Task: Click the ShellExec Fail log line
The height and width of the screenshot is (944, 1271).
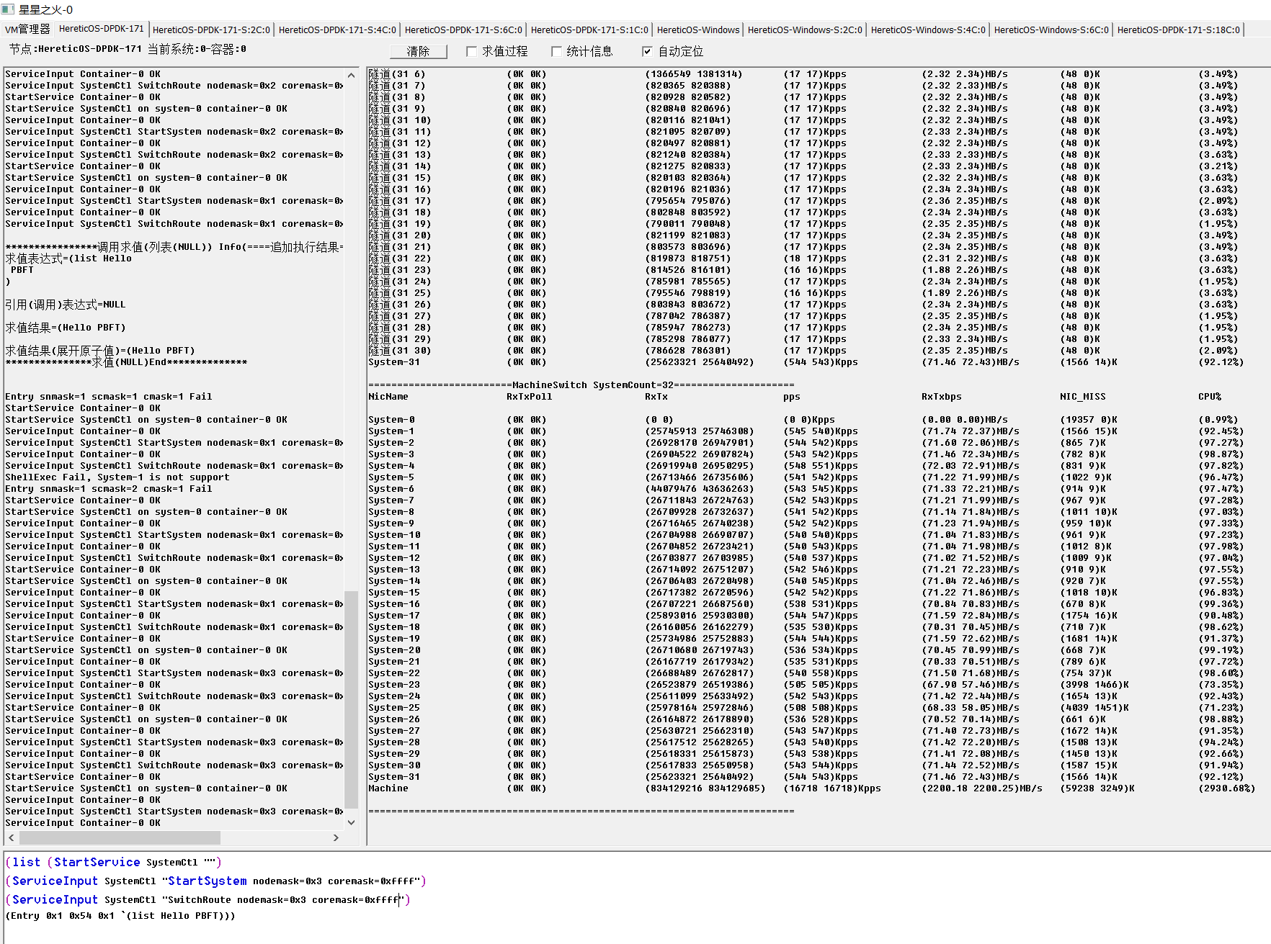Action: 117,477
